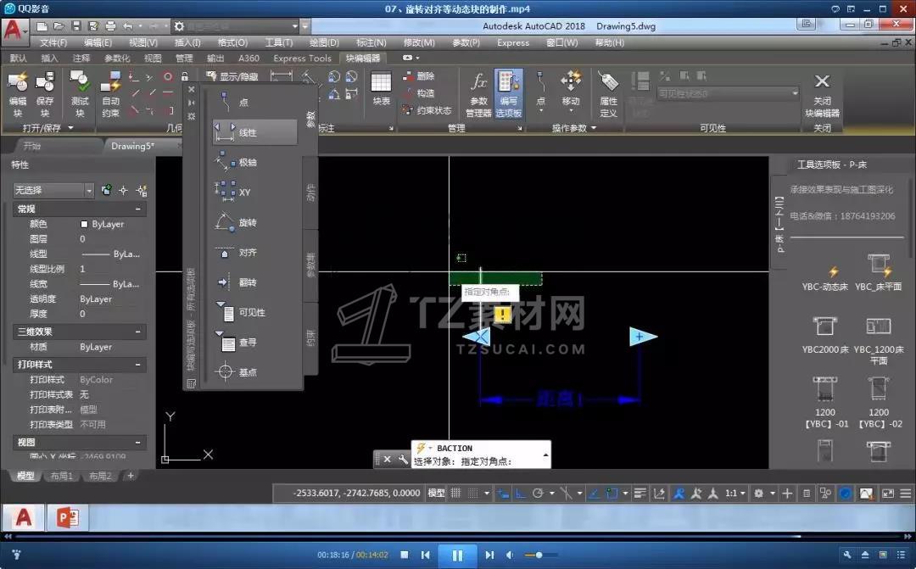Switch to the 参数化 ribbon tab
The height and width of the screenshot is (569, 916).
[x=117, y=59]
